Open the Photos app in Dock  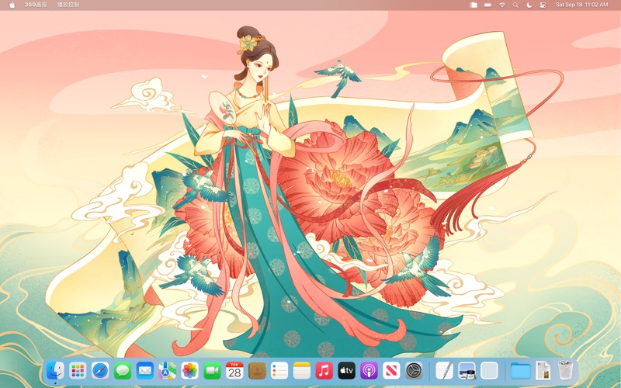coord(189,371)
